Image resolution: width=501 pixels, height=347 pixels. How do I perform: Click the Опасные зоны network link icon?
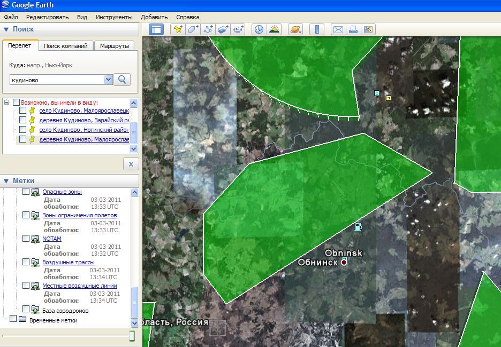click(35, 192)
